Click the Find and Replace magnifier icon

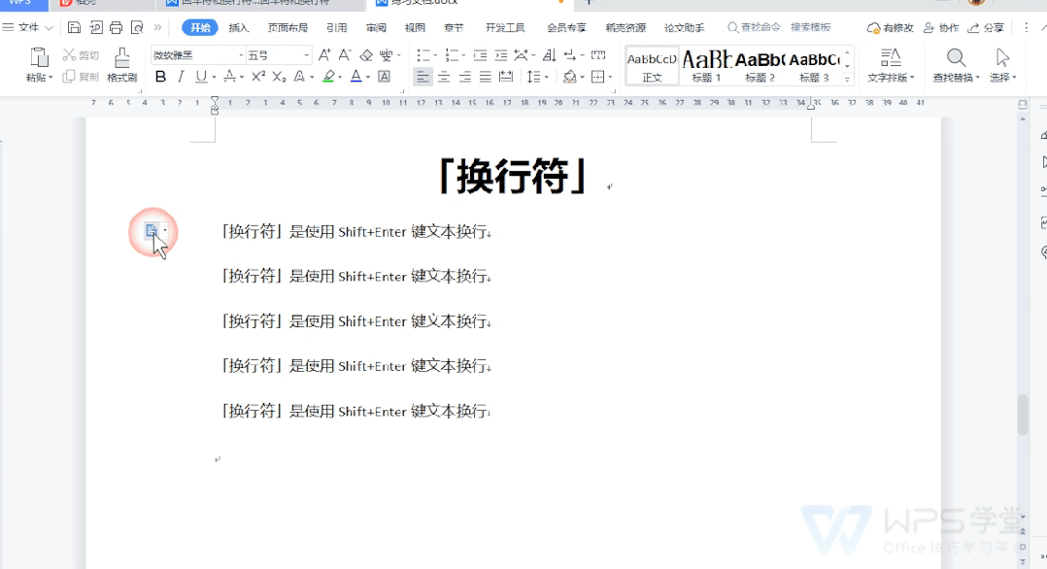956,57
